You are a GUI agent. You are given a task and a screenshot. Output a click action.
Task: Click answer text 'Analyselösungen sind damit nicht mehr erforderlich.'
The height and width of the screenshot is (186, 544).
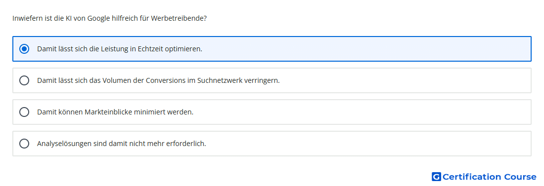coord(122,144)
